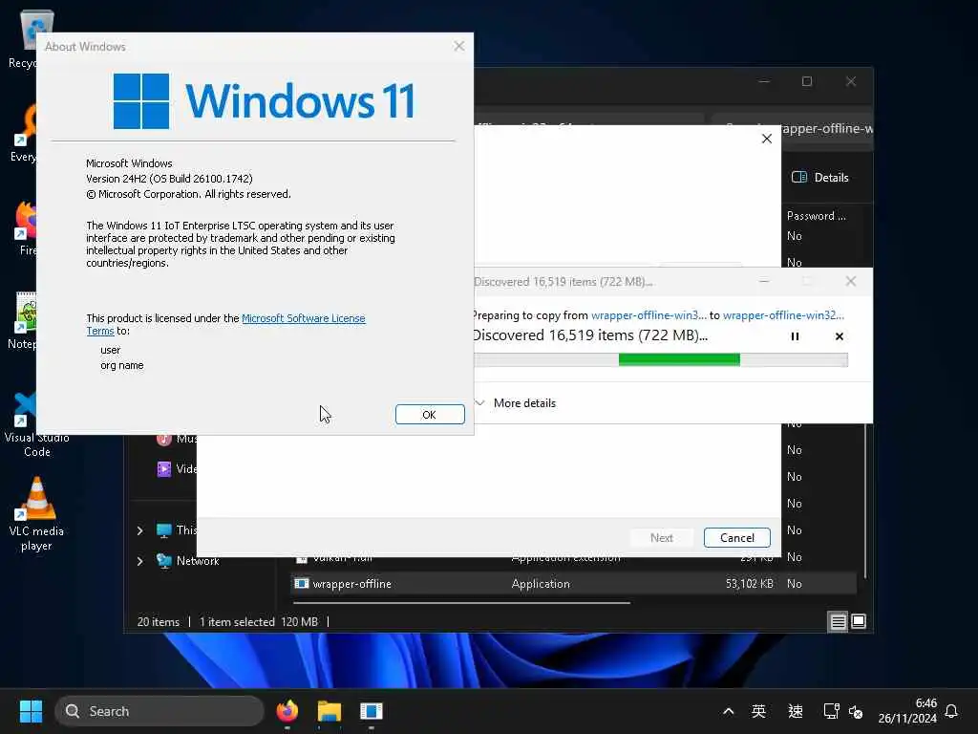Select This PC in the navigation pane

coord(177,530)
